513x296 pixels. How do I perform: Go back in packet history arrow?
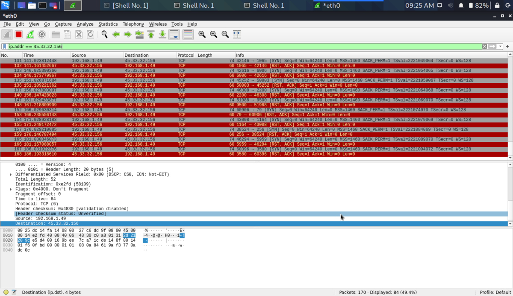point(116,35)
